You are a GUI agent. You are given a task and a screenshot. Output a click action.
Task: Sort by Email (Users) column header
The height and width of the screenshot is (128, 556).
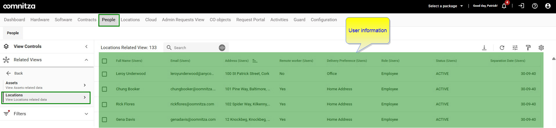click(180, 61)
